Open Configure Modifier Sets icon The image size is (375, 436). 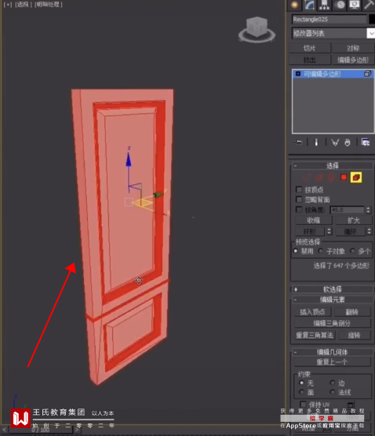click(x=366, y=143)
